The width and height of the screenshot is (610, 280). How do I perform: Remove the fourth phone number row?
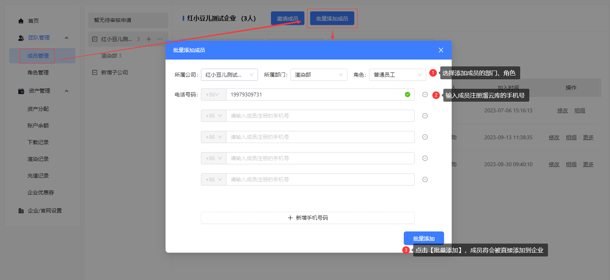(x=425, y=158)
